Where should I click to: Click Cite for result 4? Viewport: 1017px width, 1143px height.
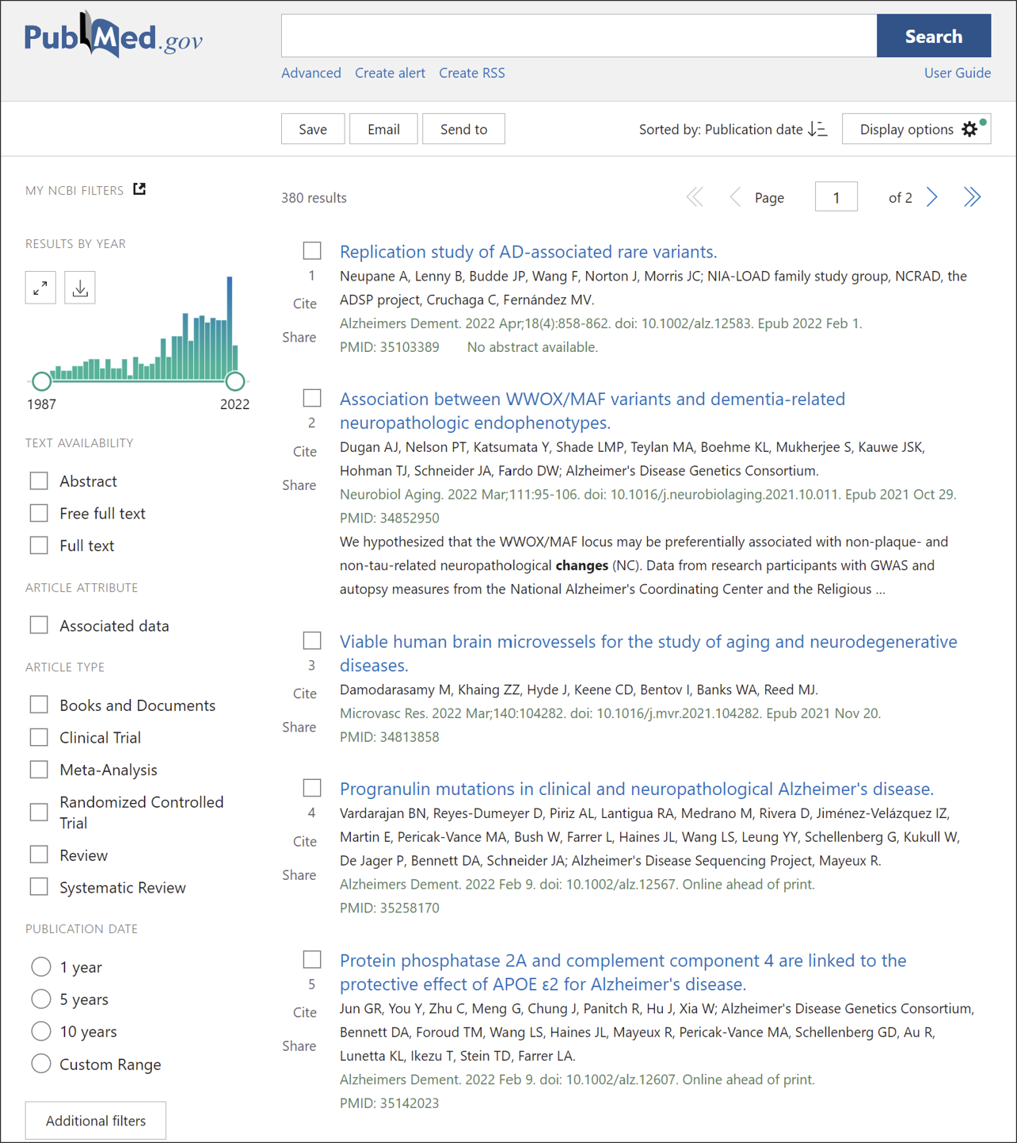coord(305,841)
